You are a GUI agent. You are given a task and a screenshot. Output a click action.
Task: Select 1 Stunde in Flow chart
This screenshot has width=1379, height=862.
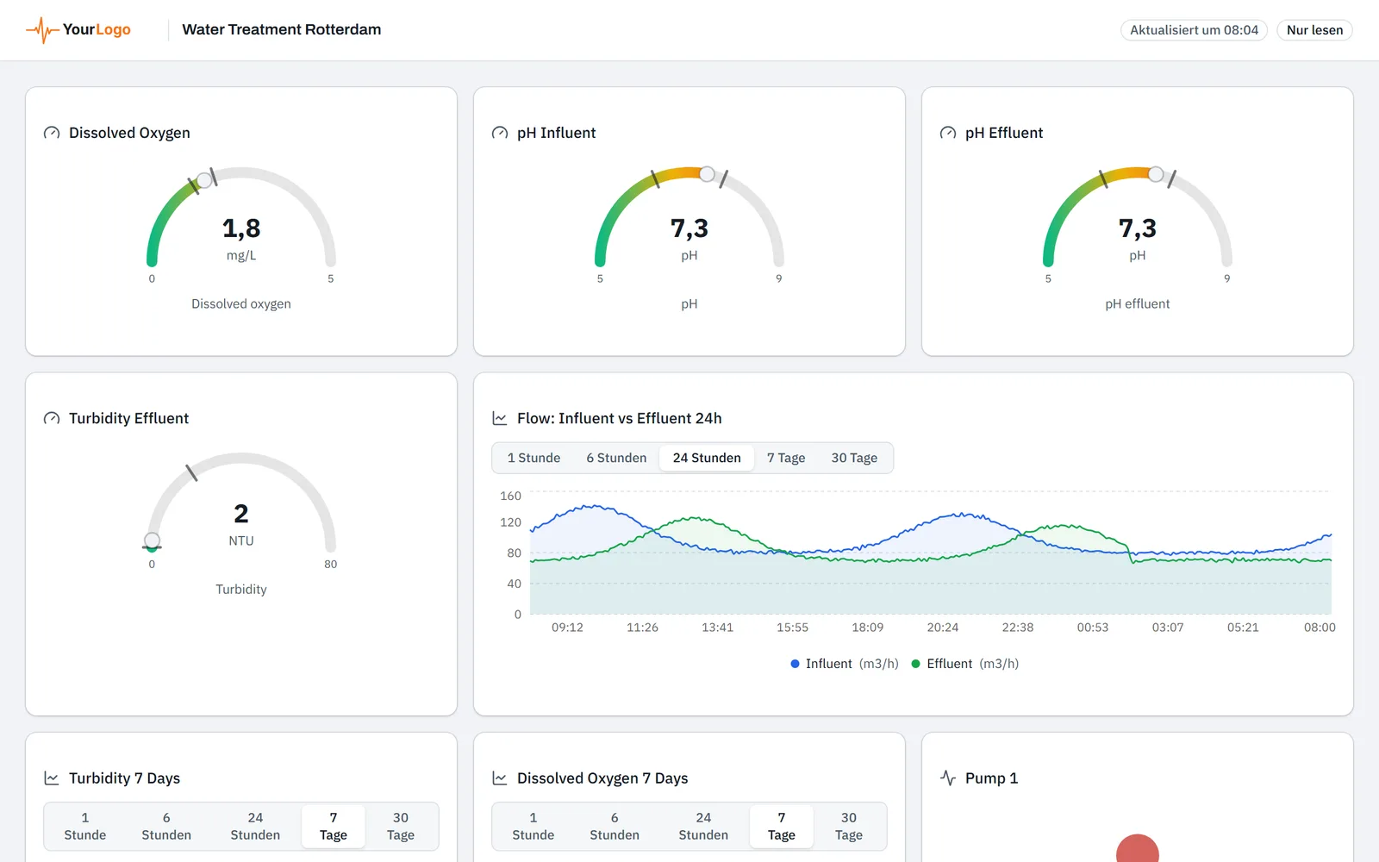[534, 458]
